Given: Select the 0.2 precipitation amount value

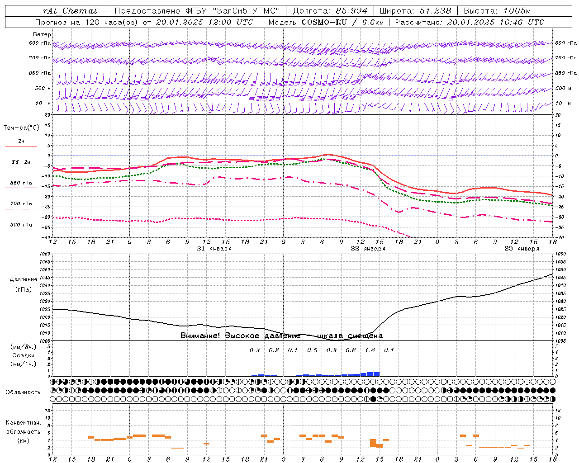Looking at the screenshot, I should [274, 350].
